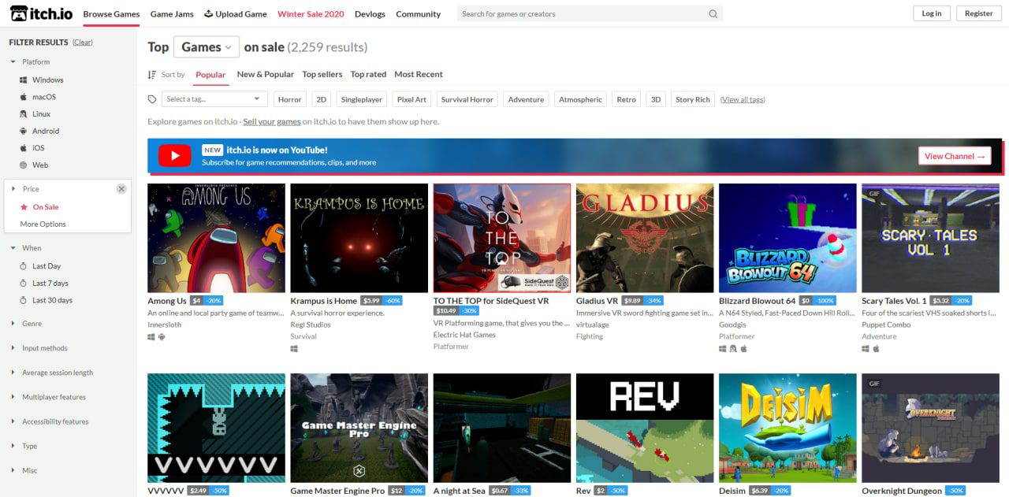This screenshot has height=497, width=1009.
Task: Click the Register button
Action: click(978, 13)
